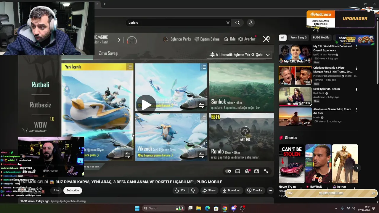The width and height of the screenshot is (379, 213).
Task: Show hidden tray icons chevron
Action: pyautogui.click(x=336, y=208)
